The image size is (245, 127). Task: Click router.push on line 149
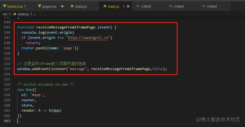pyautogui.click(x=33, y=48)
